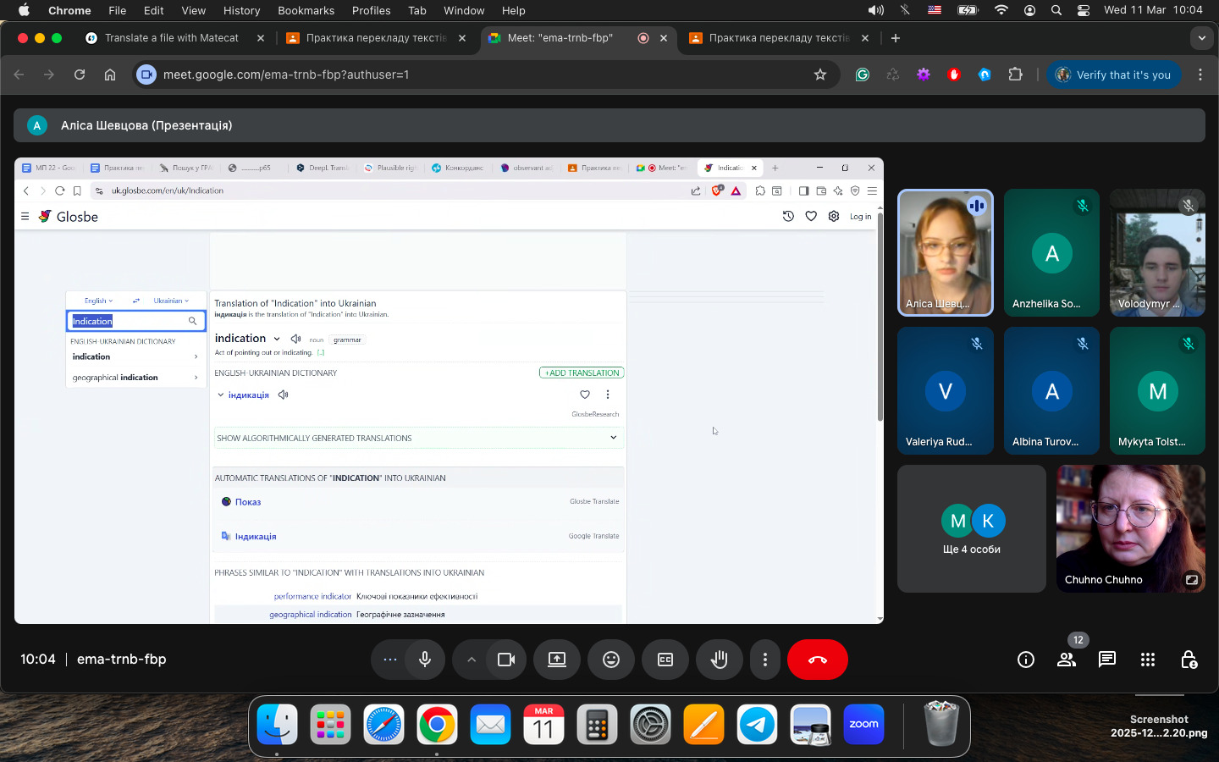Toggle the camera on or off

coord(506,660)
